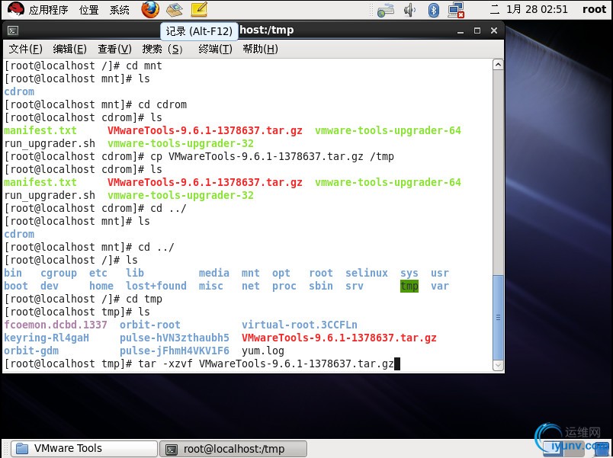Click the tar -xzvf command line
This screenshot has height=458, width=613.
coord(266,364)
